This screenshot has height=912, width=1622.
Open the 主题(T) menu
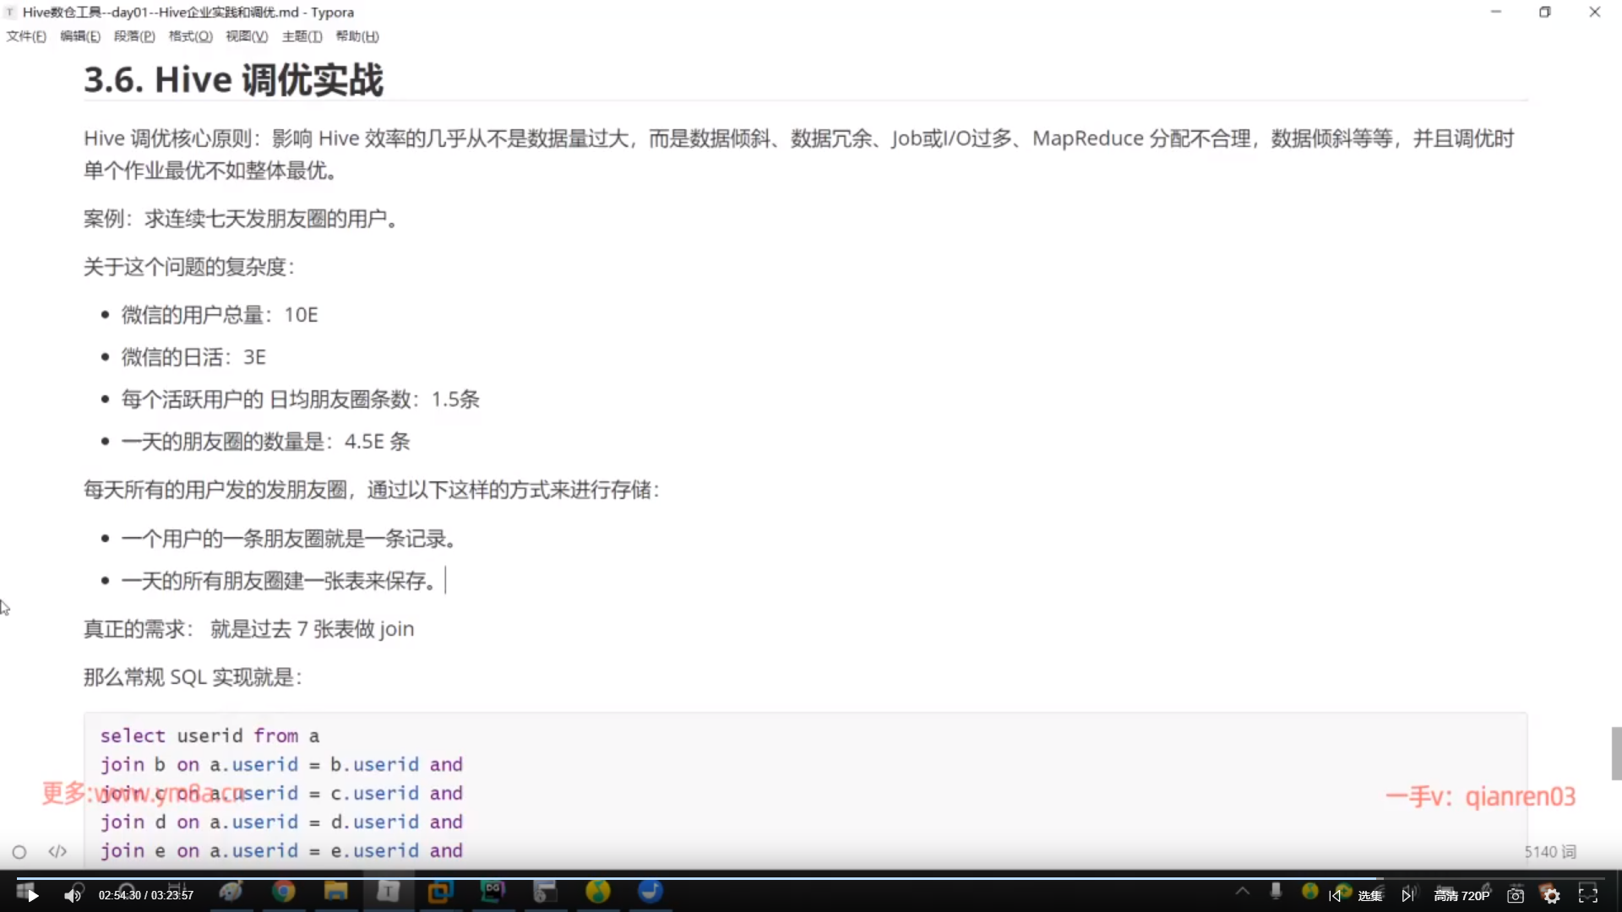click(x=302, y=36)
